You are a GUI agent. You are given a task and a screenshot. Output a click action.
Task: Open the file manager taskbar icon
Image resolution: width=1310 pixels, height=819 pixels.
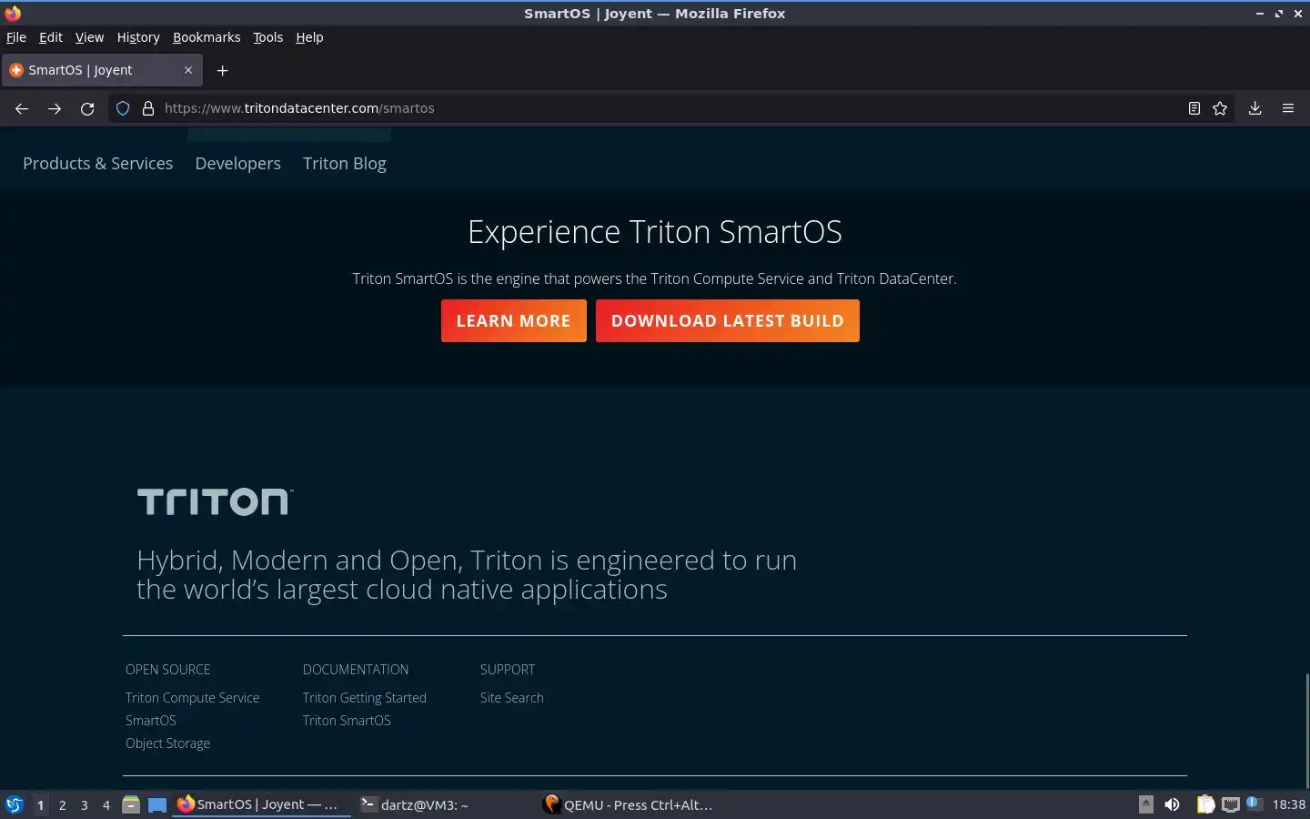131,804
